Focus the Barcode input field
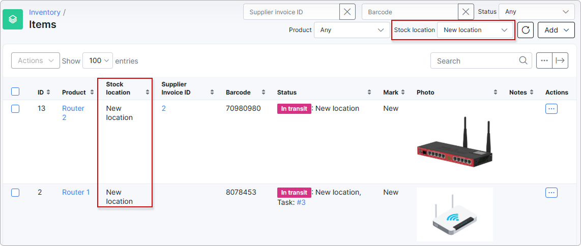Image resolution: width=581 pixels, height=246 pixels. (410, 12)
